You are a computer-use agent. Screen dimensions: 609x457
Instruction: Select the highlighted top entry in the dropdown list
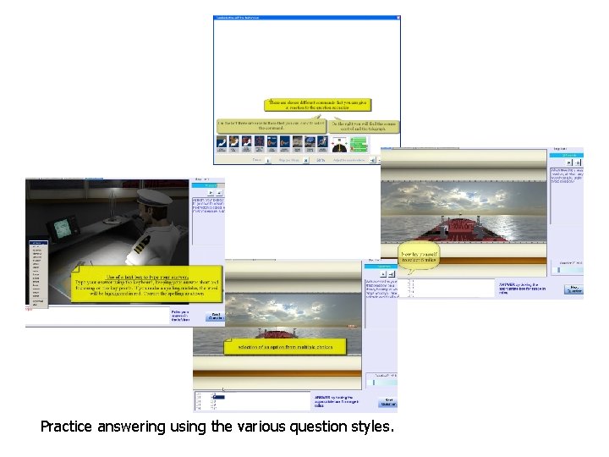click(38, 243)
